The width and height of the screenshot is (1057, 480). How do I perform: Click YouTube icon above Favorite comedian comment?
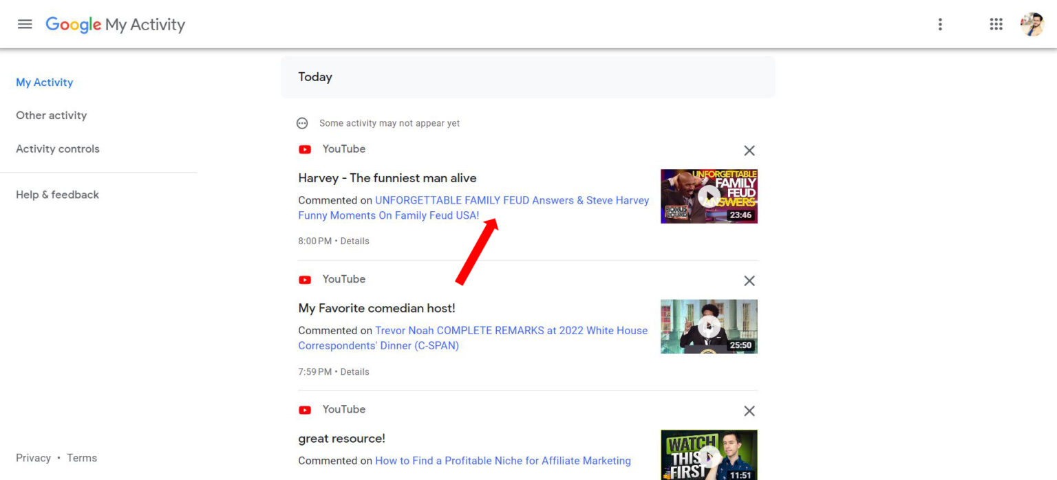pos(305,279)
